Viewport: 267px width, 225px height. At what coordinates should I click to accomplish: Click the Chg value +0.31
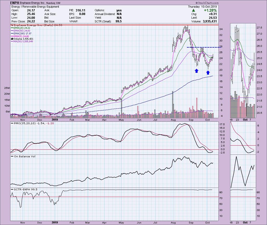[213, 14]
